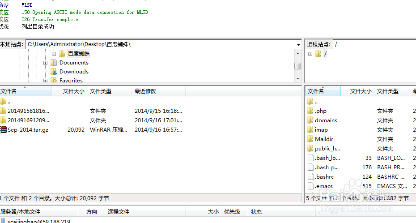Select the Sep-2014.tar.gz file name
Image resolution: width=416 pixels, height=223 pixels.
pyautogui.click(x=28, y=130)
